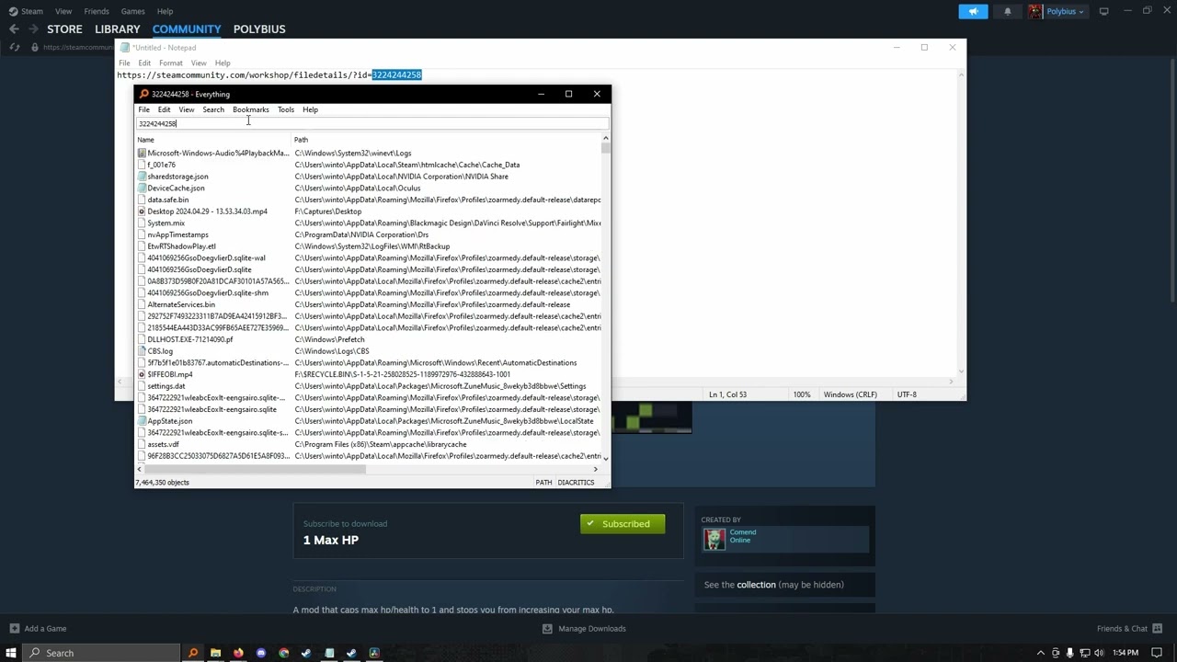1177x662 pixels.
Task: Open Friends menu in Steam title bar
Action: pyautogui.click(x=97, y=11)
